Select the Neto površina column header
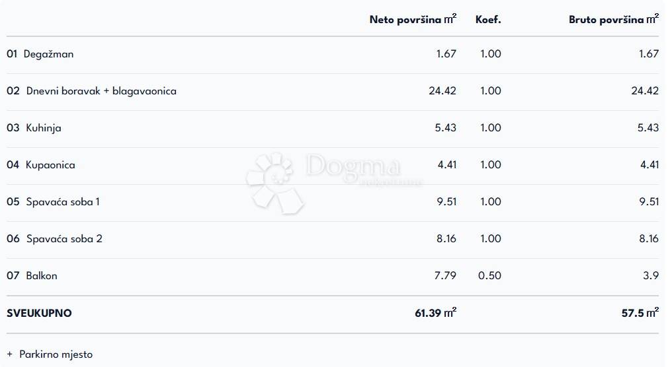670x367 pixels. [x=413, y=19]
